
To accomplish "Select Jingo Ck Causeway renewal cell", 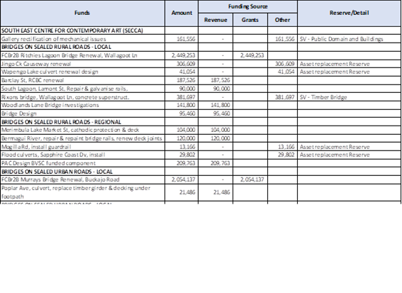I will [82, 64].
